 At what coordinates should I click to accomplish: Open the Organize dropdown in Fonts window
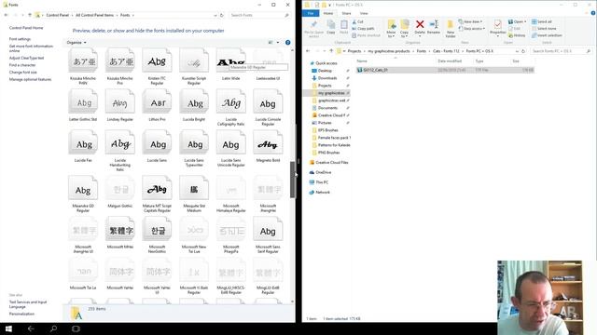pyautogui.click(x=76, y=43)
